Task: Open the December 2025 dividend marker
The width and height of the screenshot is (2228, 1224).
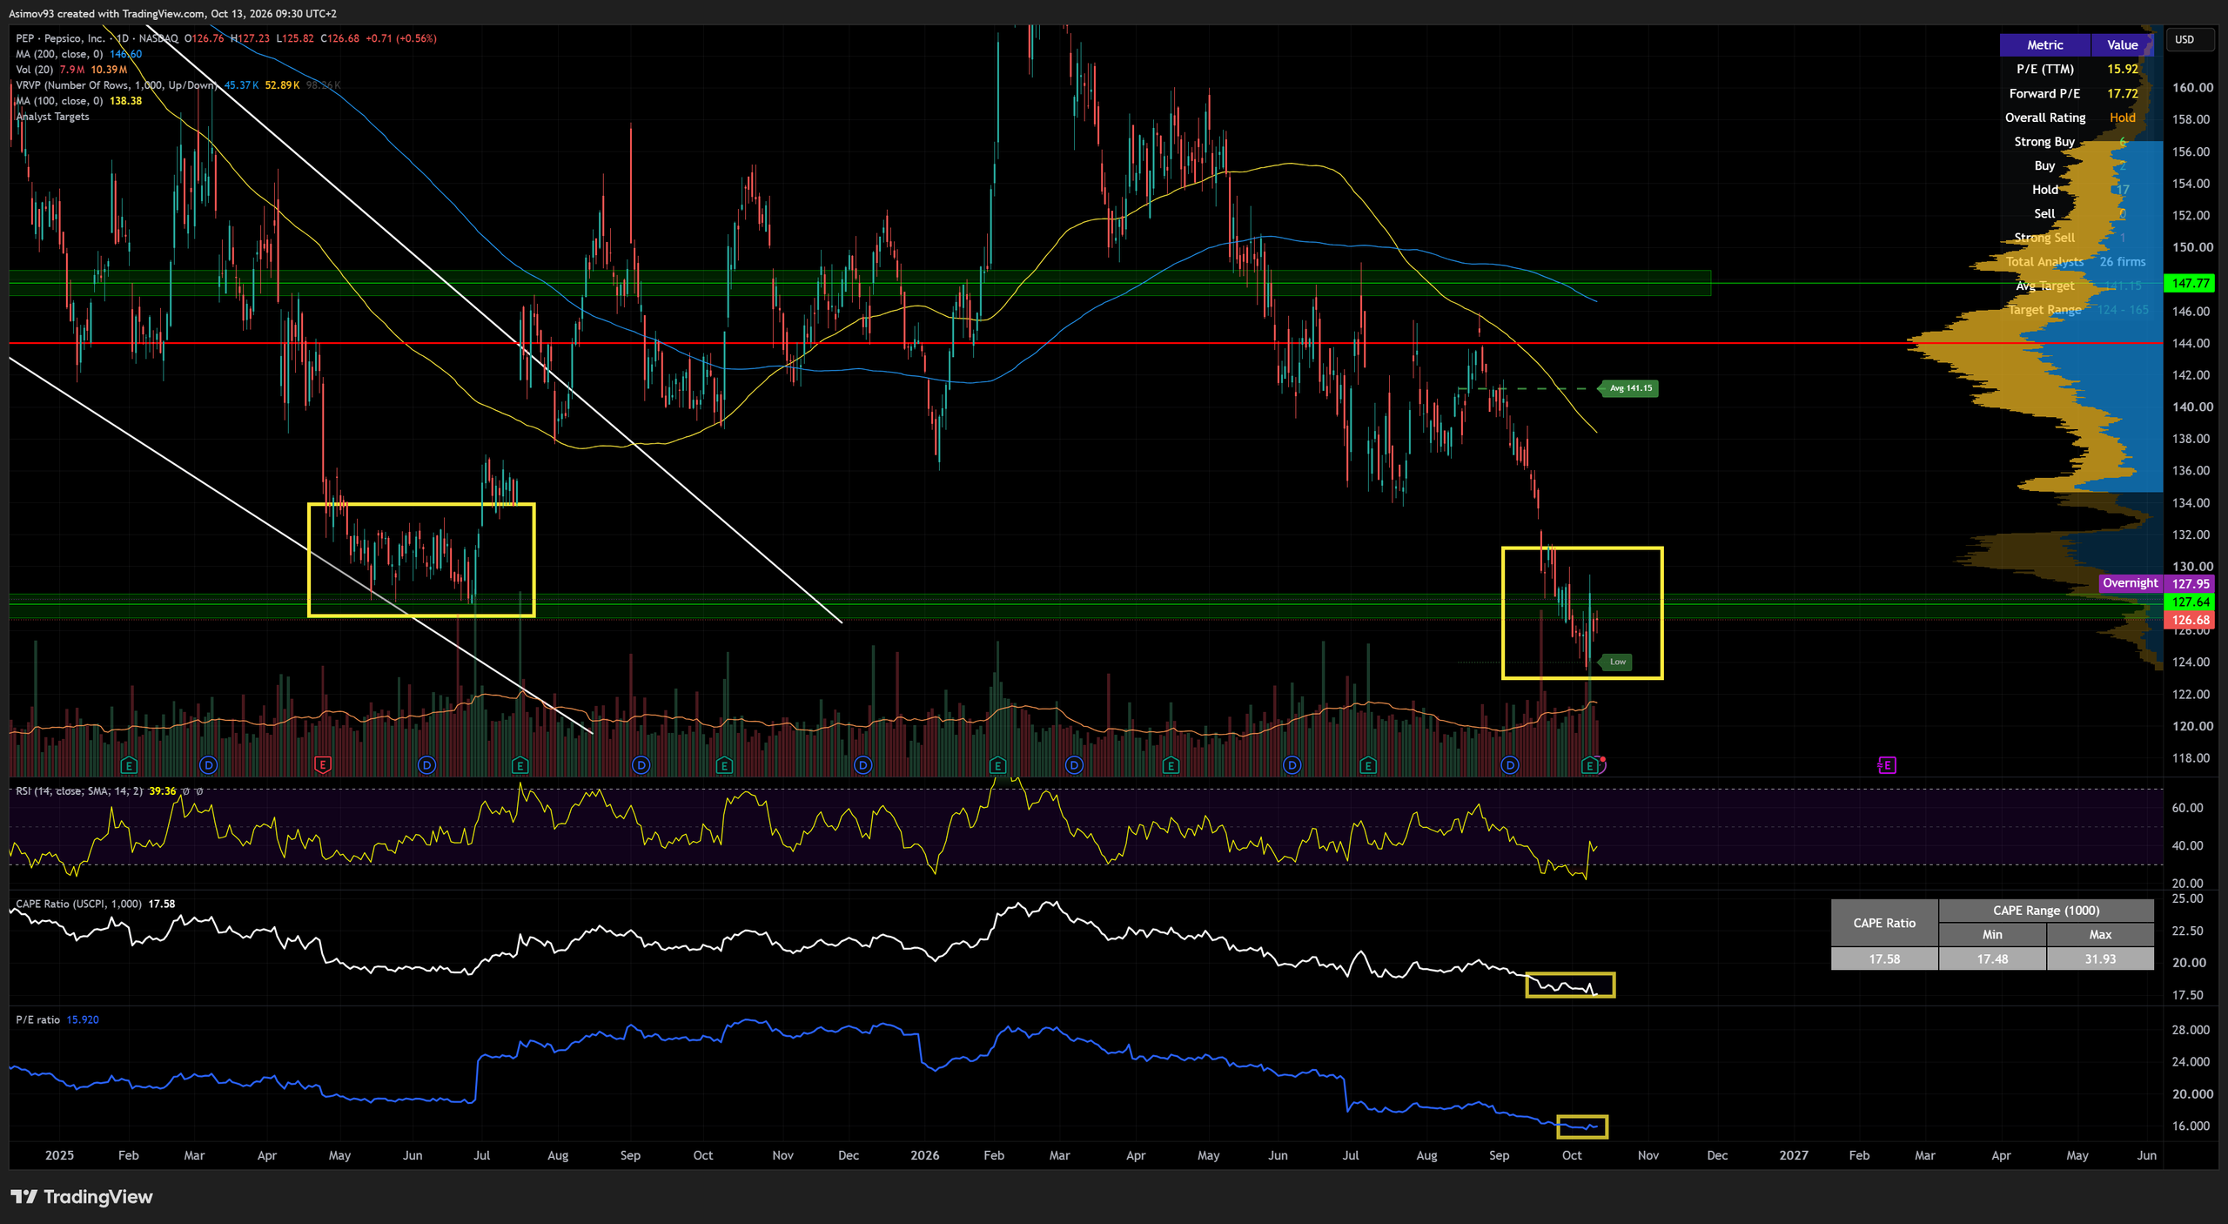Action: [x=862, y=765]
